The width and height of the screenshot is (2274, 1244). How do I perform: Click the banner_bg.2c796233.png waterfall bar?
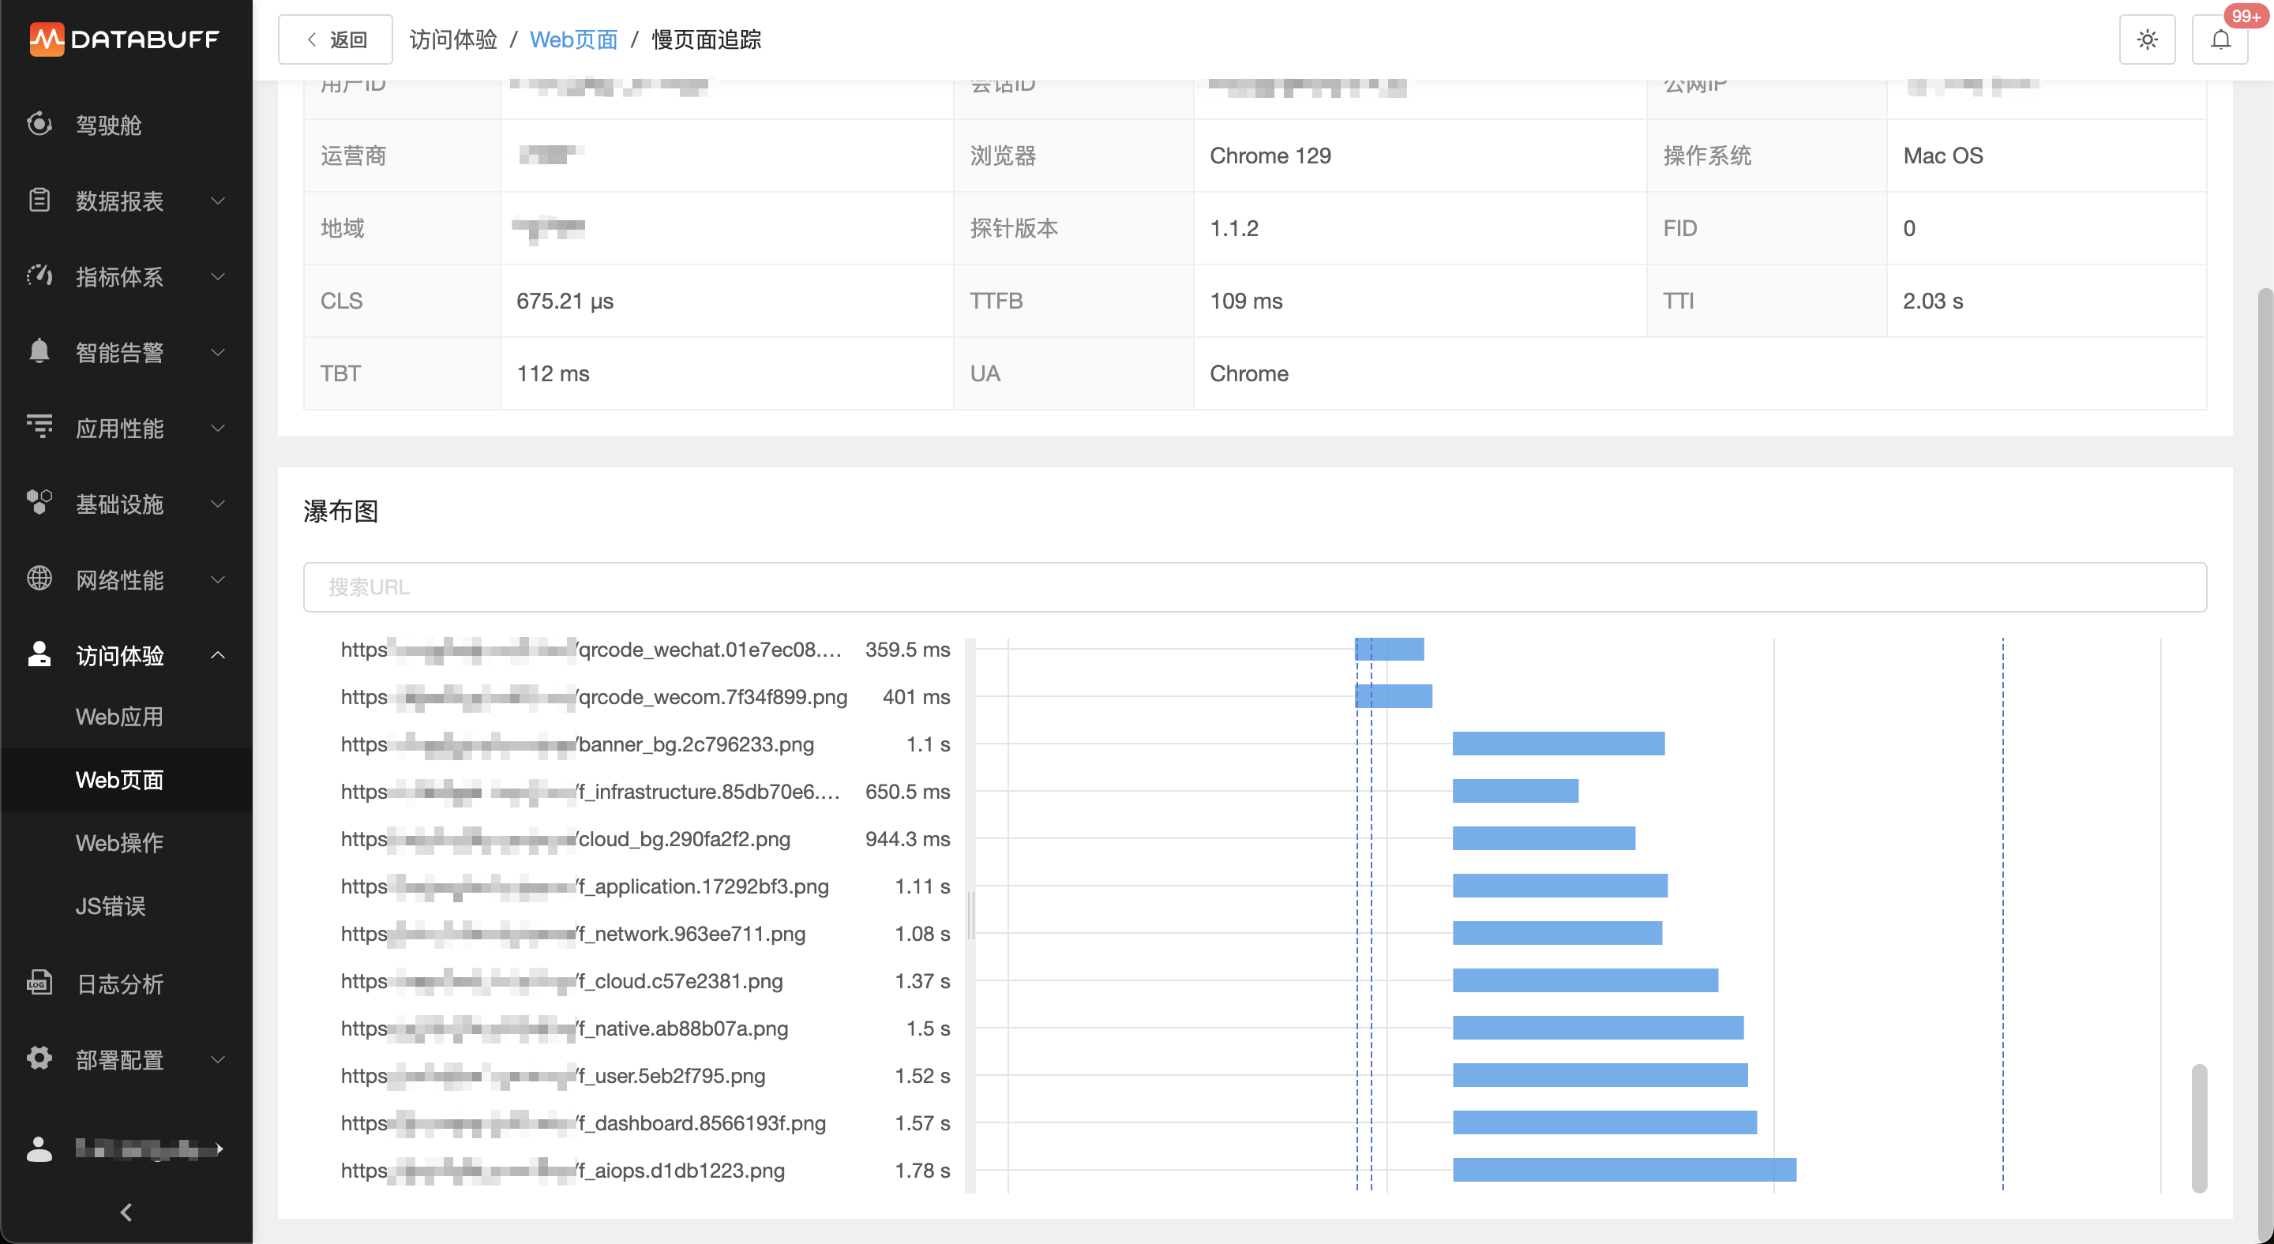1558,744
